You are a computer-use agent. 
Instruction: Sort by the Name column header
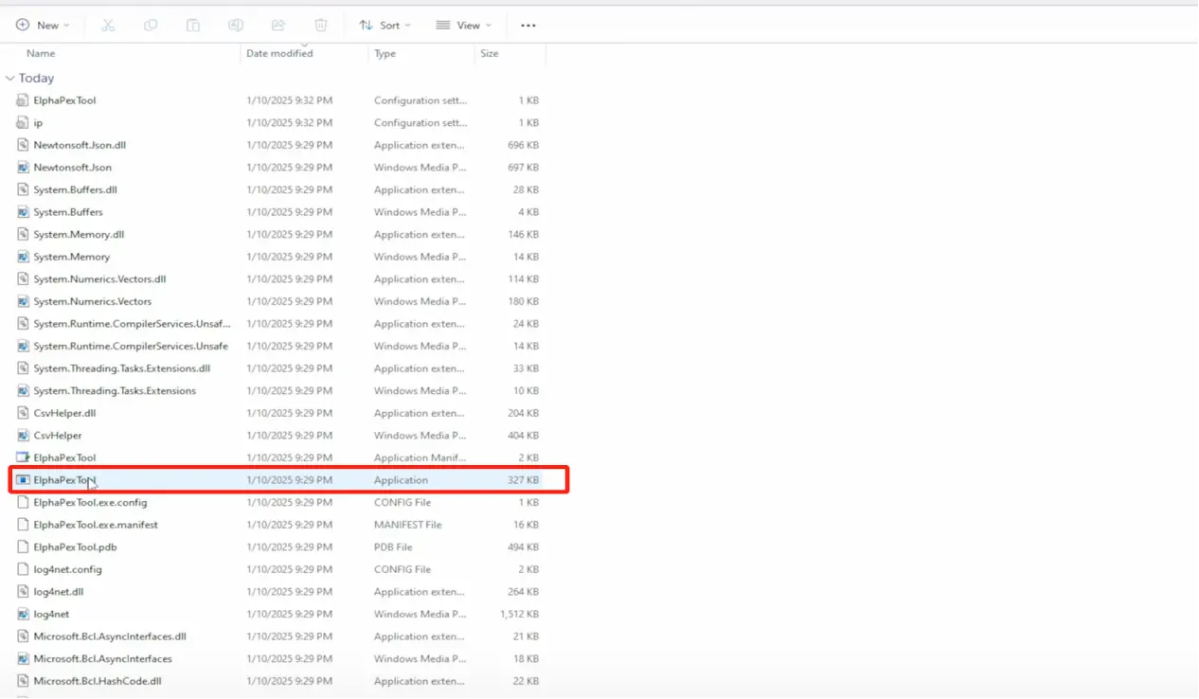click(x=41, y=54)
